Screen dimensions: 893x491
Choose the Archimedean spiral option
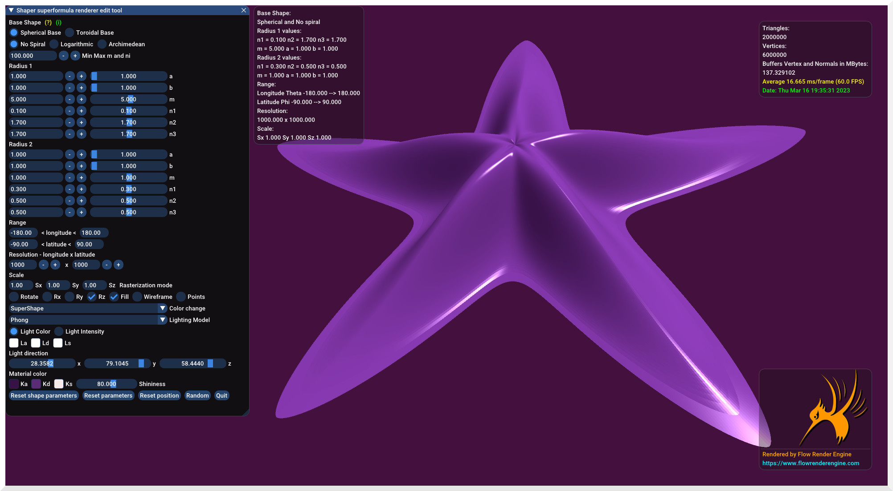(102, 44)
